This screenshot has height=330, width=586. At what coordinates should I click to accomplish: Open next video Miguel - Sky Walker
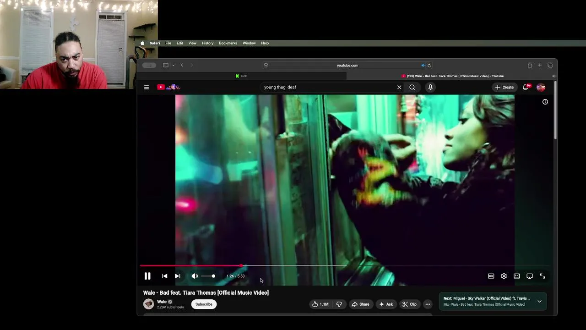[486, 298]
